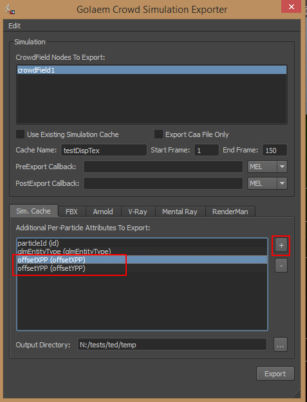The width and height of the screenshot is (307, 402).
Task: Go to the Mental Ray tab
Action: [180, 212]
